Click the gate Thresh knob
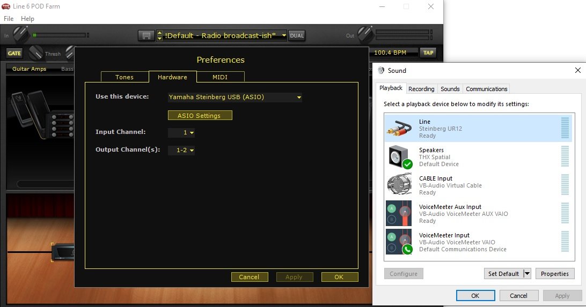The height and width of the screenshot is (307, 586). pos(36,53)
